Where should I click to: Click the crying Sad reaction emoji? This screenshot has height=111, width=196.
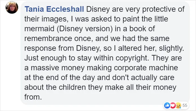178,105
